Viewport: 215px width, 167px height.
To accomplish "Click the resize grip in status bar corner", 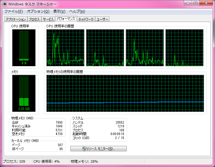I will 211,163.
